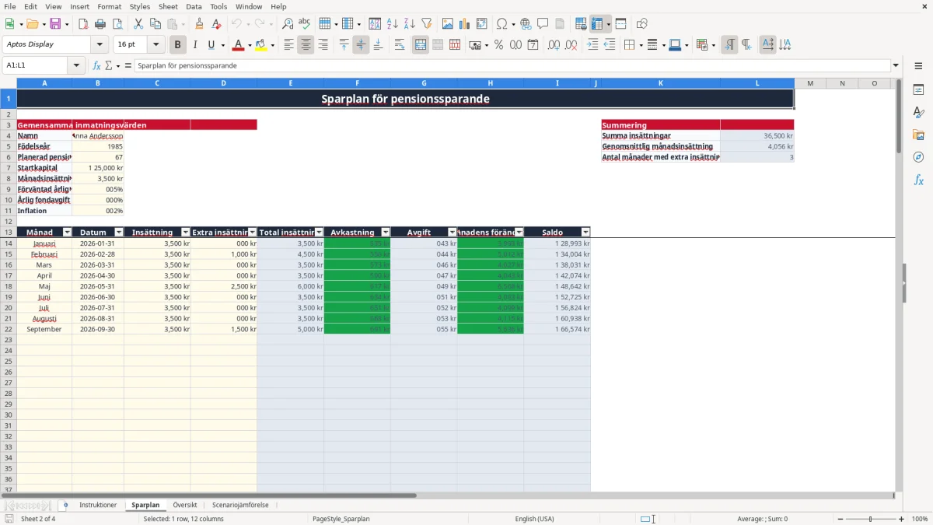933x525 pixels.
Task: Add a decimal place to the number
Action: pyautogui.click(x=555, y=45)
